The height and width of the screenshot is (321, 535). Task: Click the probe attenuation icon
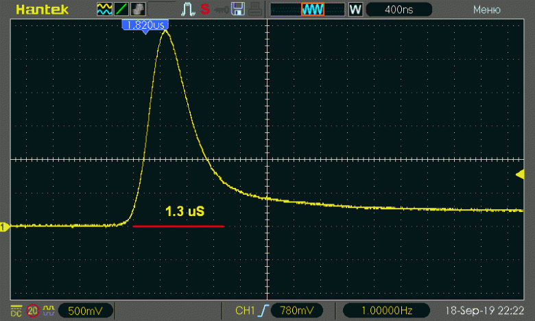pos(49,310)
